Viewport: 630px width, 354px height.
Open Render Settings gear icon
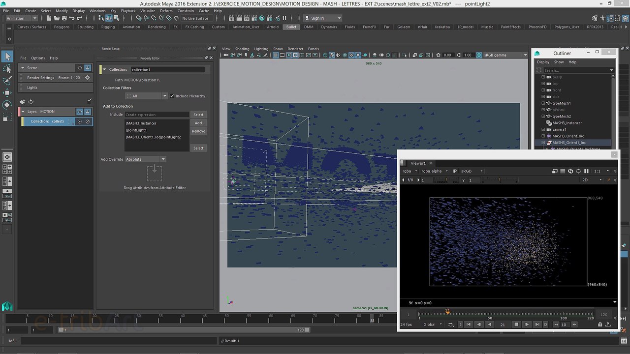(x=88, y=78)
